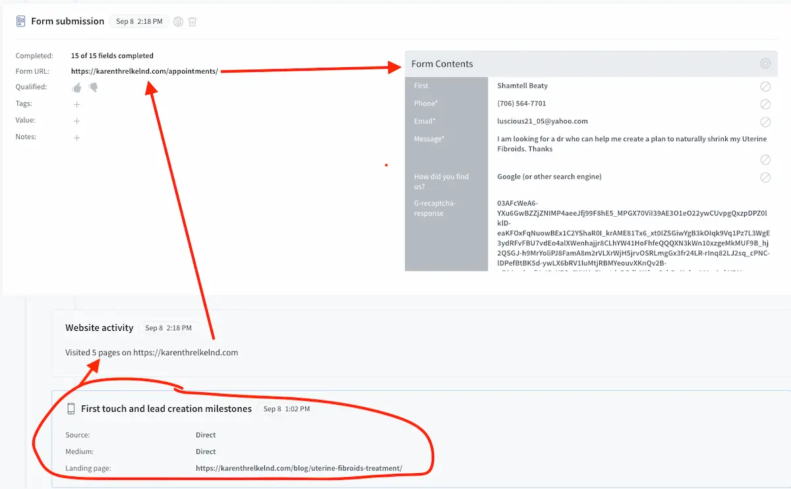This screenshot has height=489, width=791.
Task: Mark the lead qualified with thumbs up
Action: click(x=75, y=86)
